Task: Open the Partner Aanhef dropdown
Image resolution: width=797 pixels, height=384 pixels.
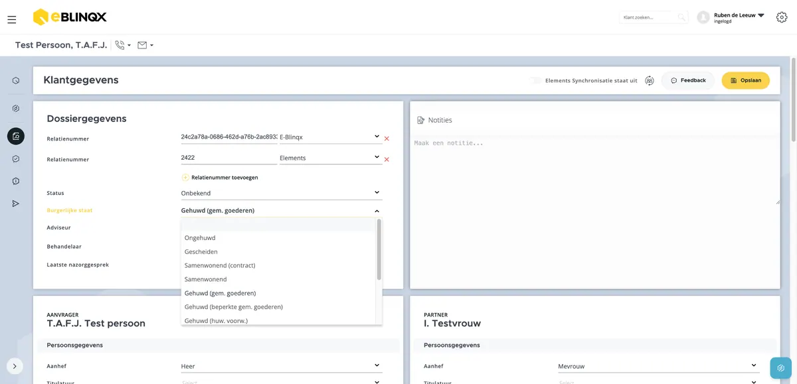Action: point(658,366)
